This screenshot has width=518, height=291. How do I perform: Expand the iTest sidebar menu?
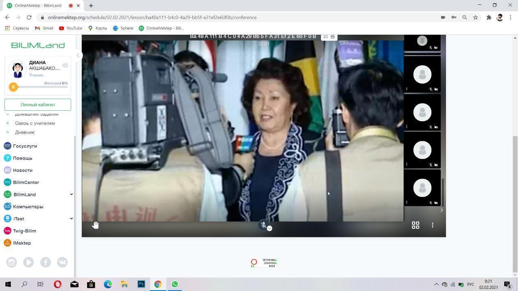71,219
